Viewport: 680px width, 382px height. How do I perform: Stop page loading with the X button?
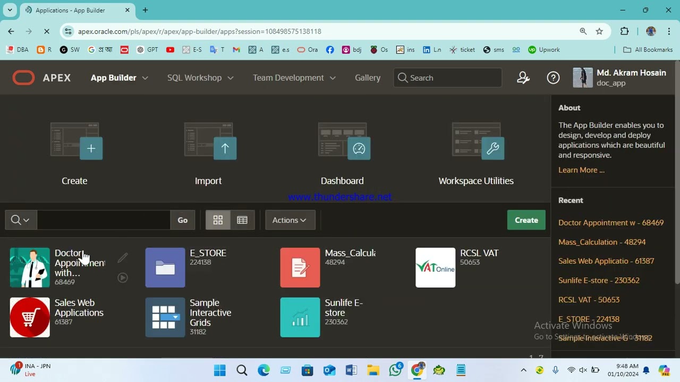(46, 31)
